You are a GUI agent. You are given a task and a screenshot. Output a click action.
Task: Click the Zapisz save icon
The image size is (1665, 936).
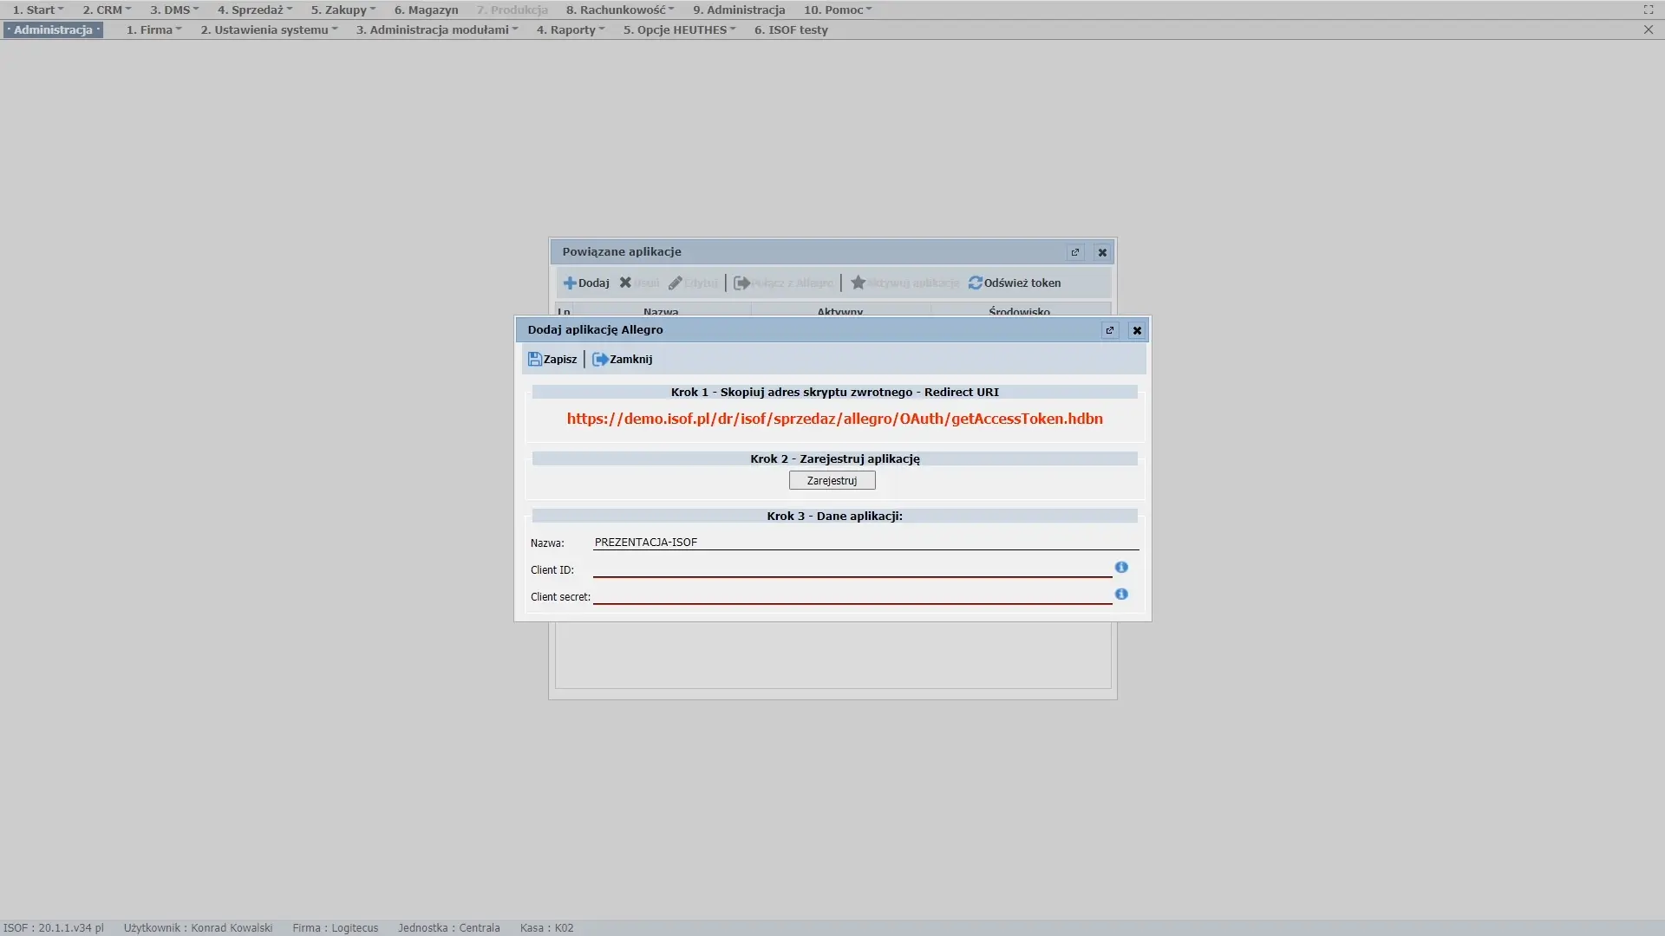[x=535, y=359]
